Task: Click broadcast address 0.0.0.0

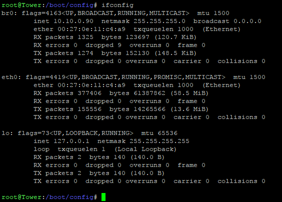Action: (247, 21)
